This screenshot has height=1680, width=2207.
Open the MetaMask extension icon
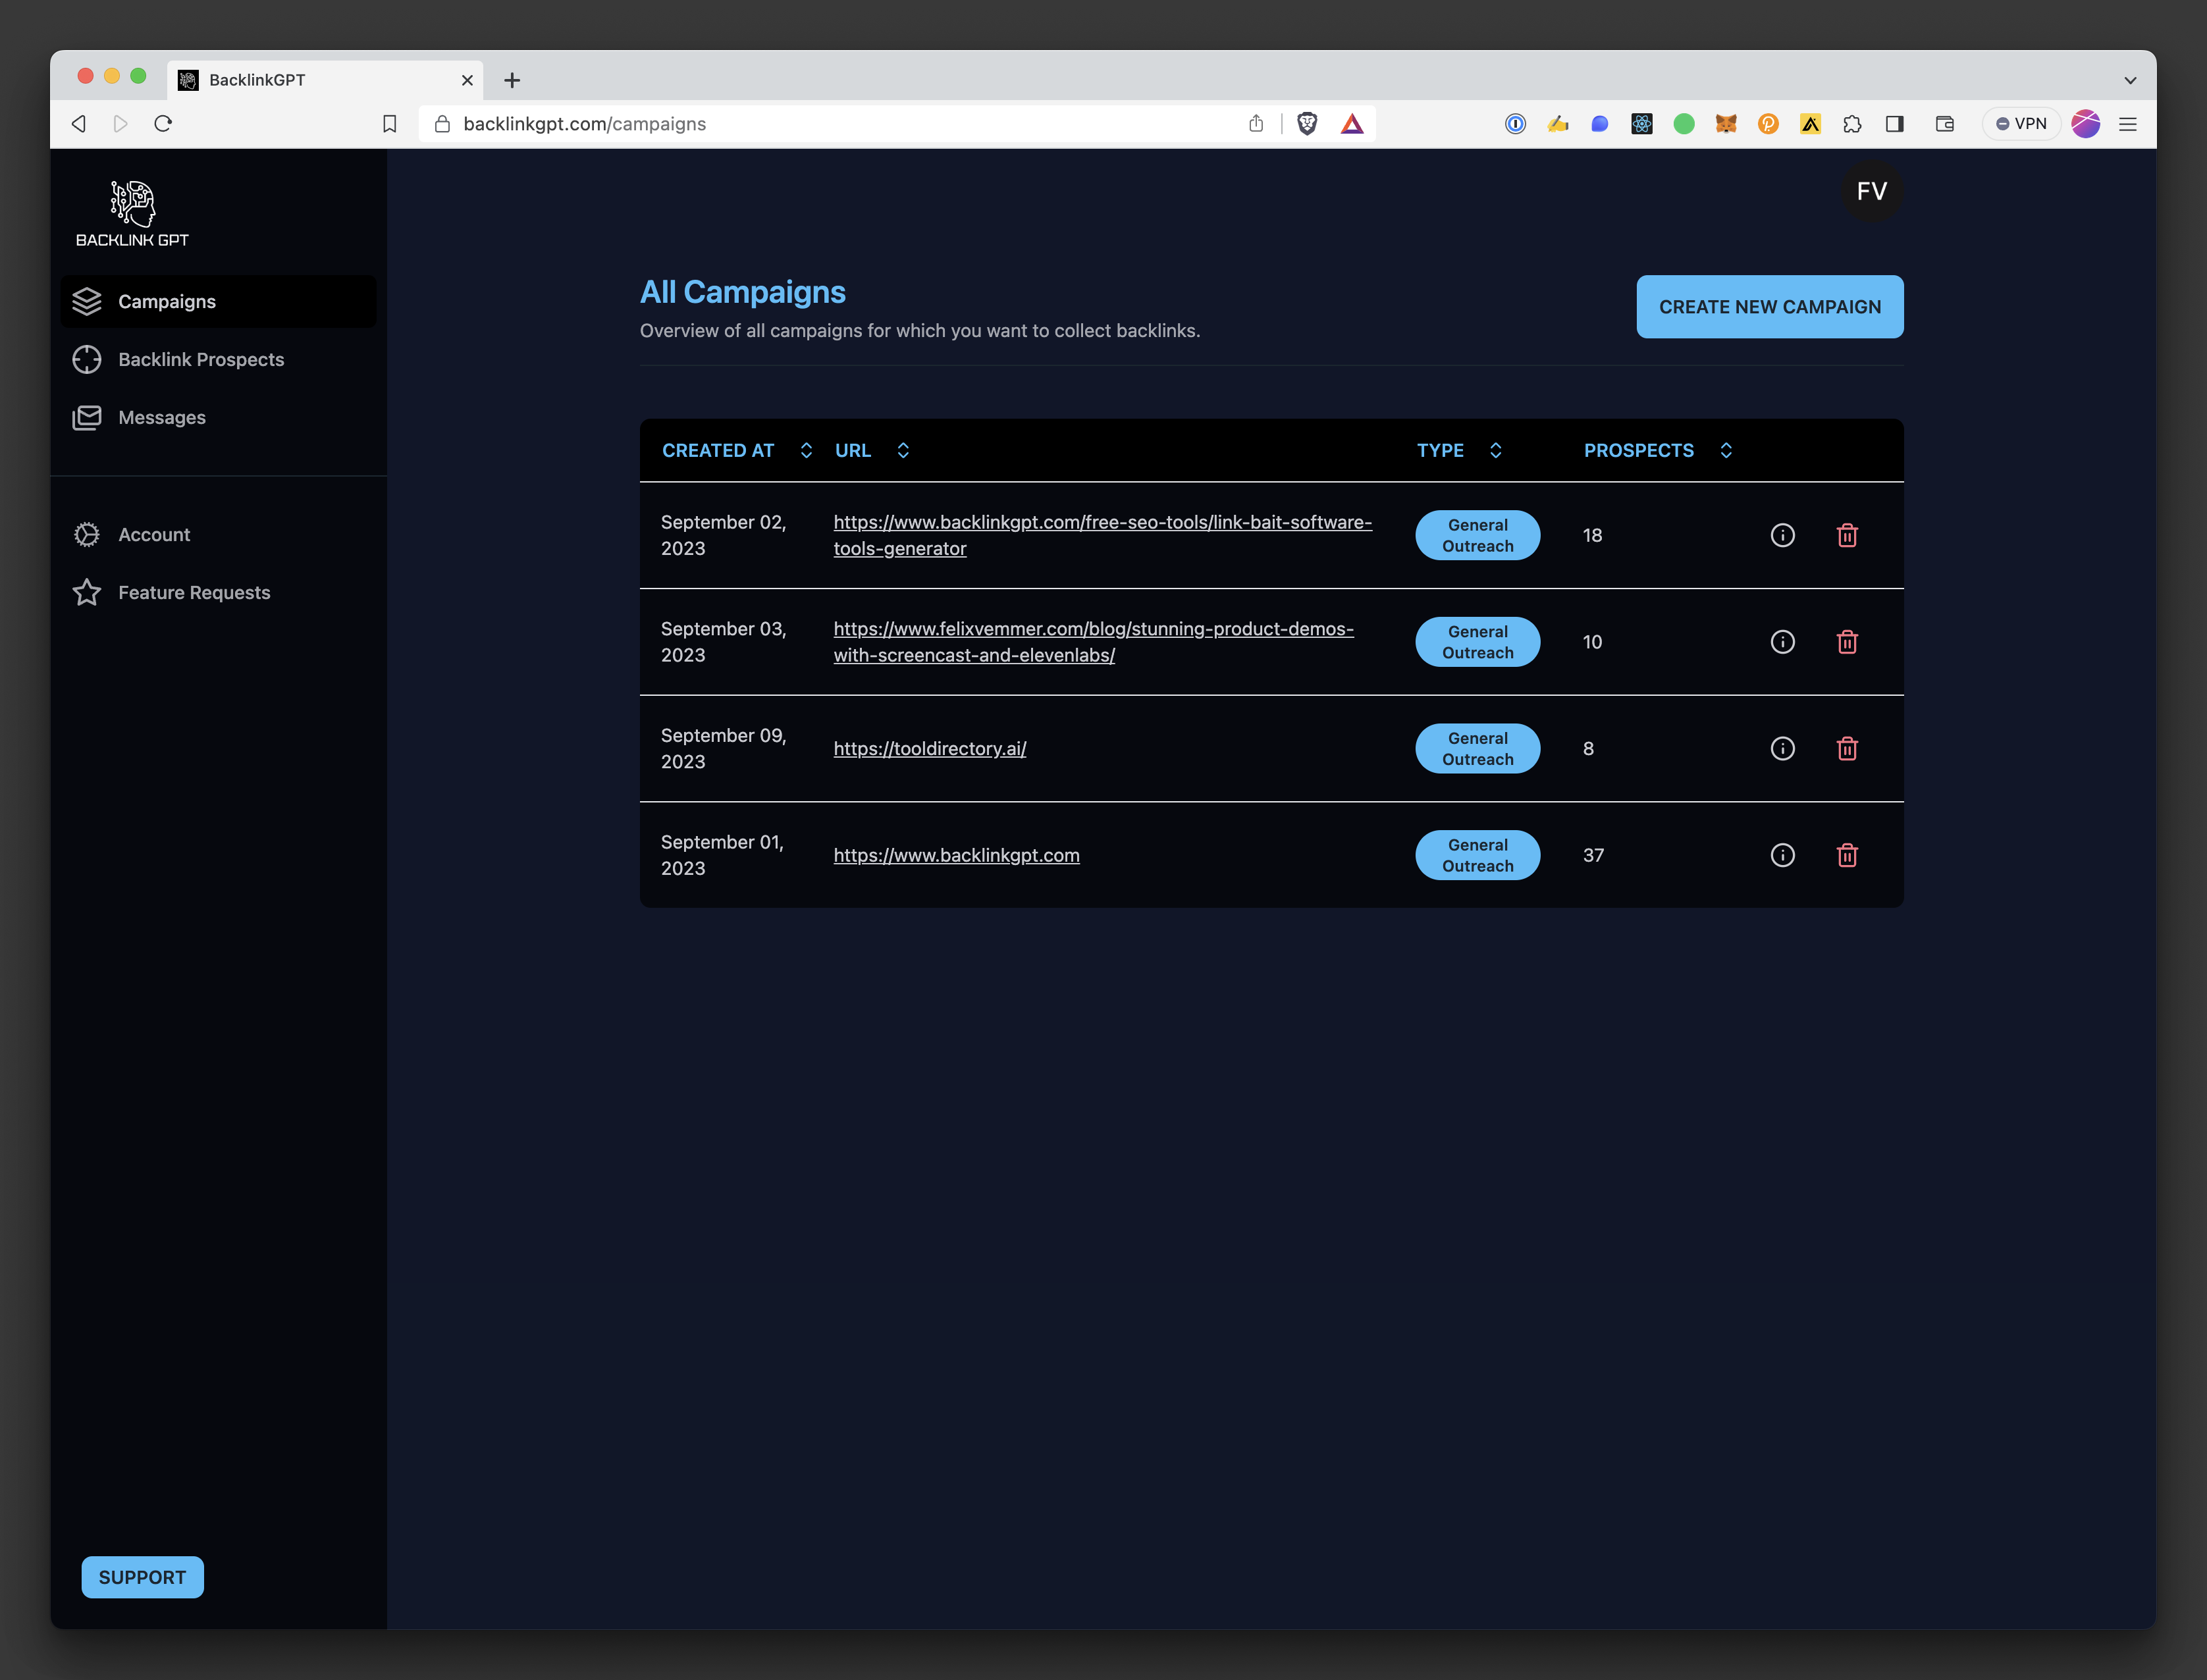coord(1726,123)
